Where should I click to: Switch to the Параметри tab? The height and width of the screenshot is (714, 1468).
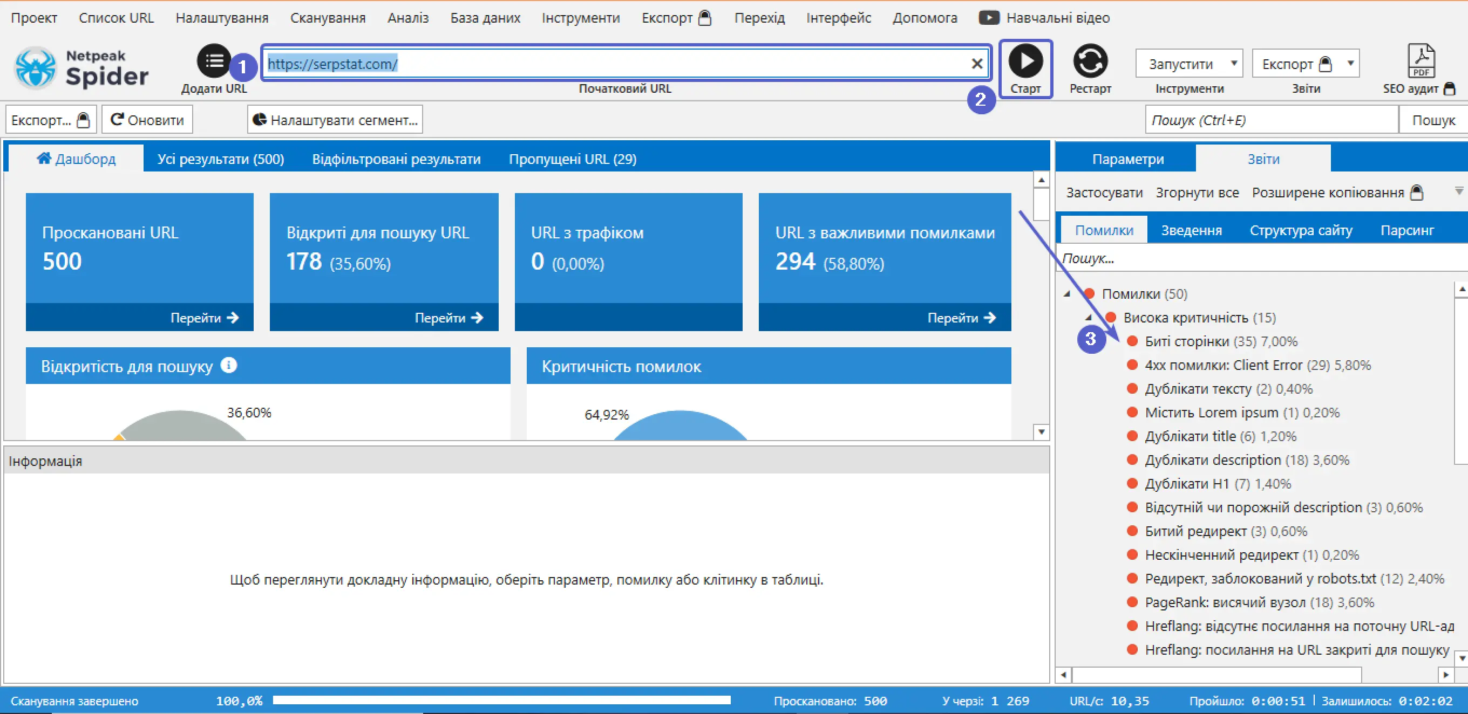coord(1127,159)
